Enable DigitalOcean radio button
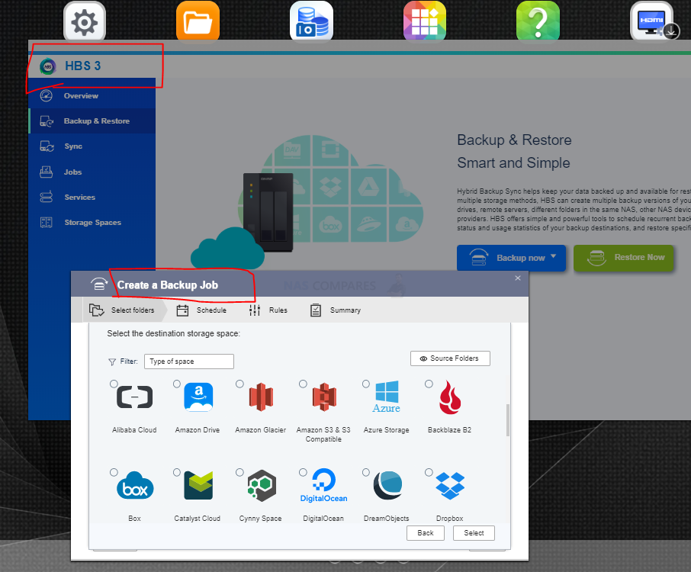 (303, 472)
